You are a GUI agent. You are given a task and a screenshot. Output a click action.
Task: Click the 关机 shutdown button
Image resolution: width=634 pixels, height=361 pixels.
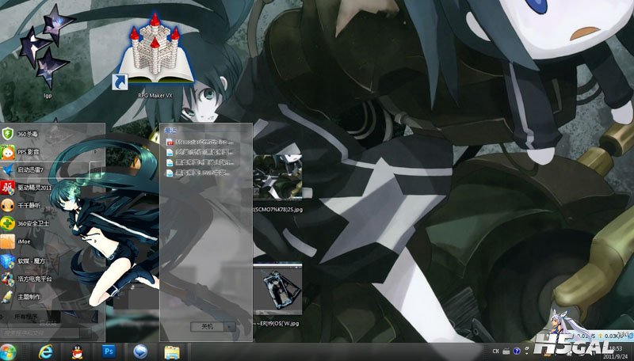(x=207, y=326)
